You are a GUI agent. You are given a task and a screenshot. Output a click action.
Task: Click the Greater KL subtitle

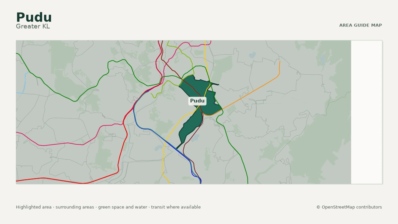pos(33,26)
